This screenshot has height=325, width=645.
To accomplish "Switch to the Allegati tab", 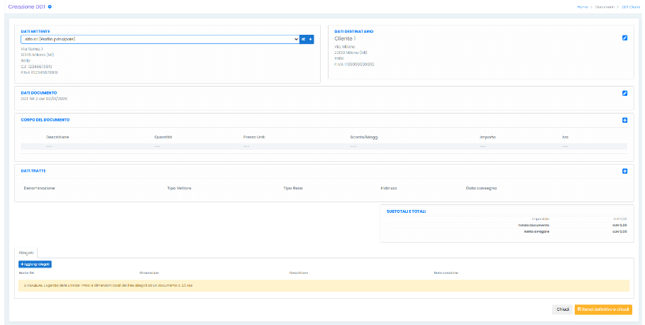I will click(x=26, y=252).
